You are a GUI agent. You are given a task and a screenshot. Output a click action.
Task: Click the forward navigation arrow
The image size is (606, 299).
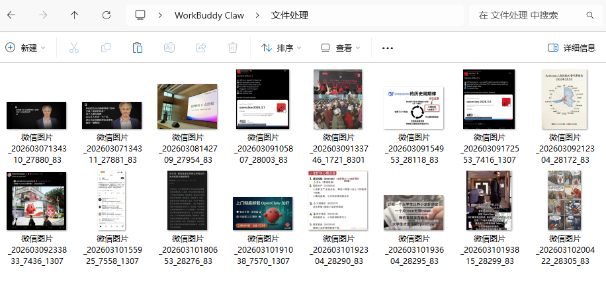(x=43, y=15)
